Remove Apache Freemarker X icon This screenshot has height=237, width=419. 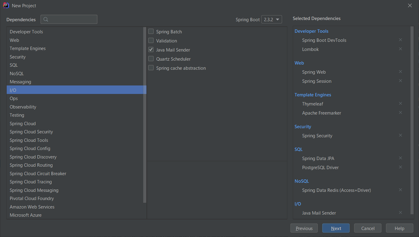(x=400, y=112)
